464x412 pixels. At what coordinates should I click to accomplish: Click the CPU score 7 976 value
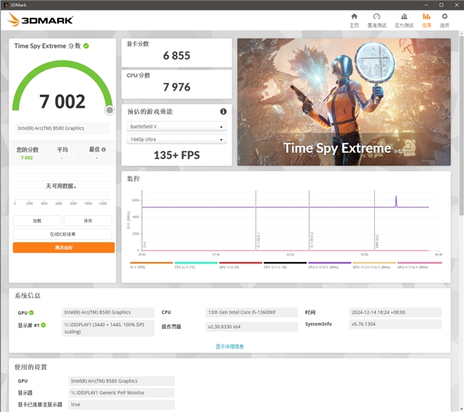(176, 87)
